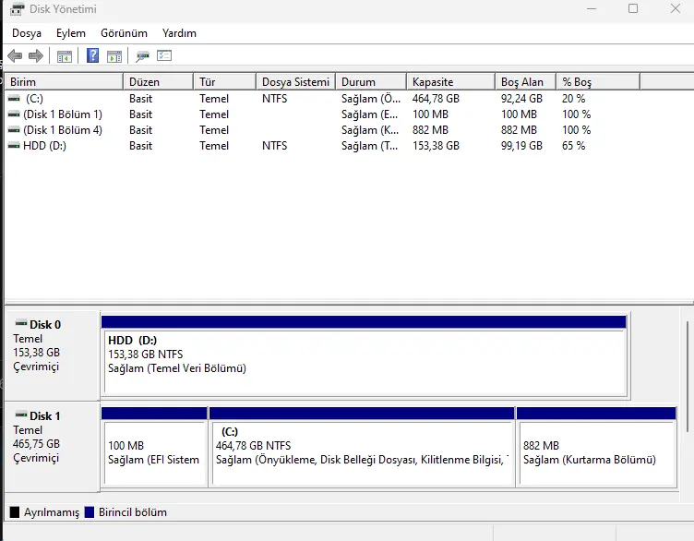This screenshot has height=541, width=694.
Task: Sort by the Kapasite column header
Action: 450,82
